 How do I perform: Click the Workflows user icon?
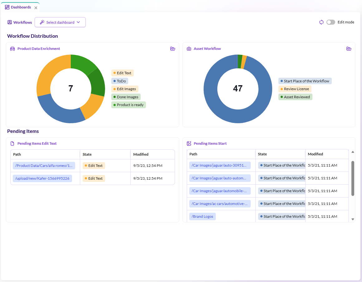click(10, 22)
